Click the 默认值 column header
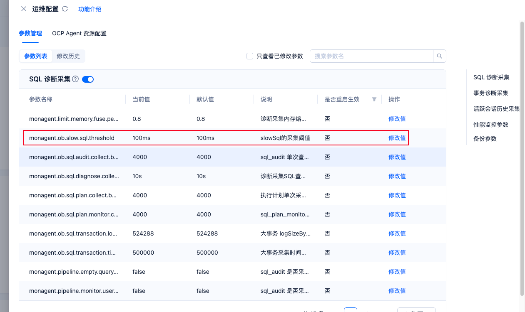The width and height of the screenshot is (525, 312). click(205, 99)
